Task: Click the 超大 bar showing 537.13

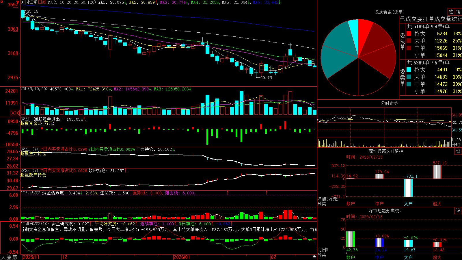Action: point(437,172)
